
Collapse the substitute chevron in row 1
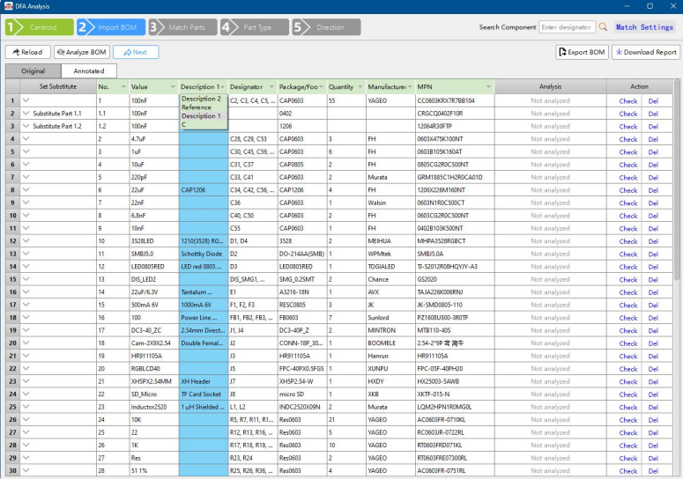26,101
